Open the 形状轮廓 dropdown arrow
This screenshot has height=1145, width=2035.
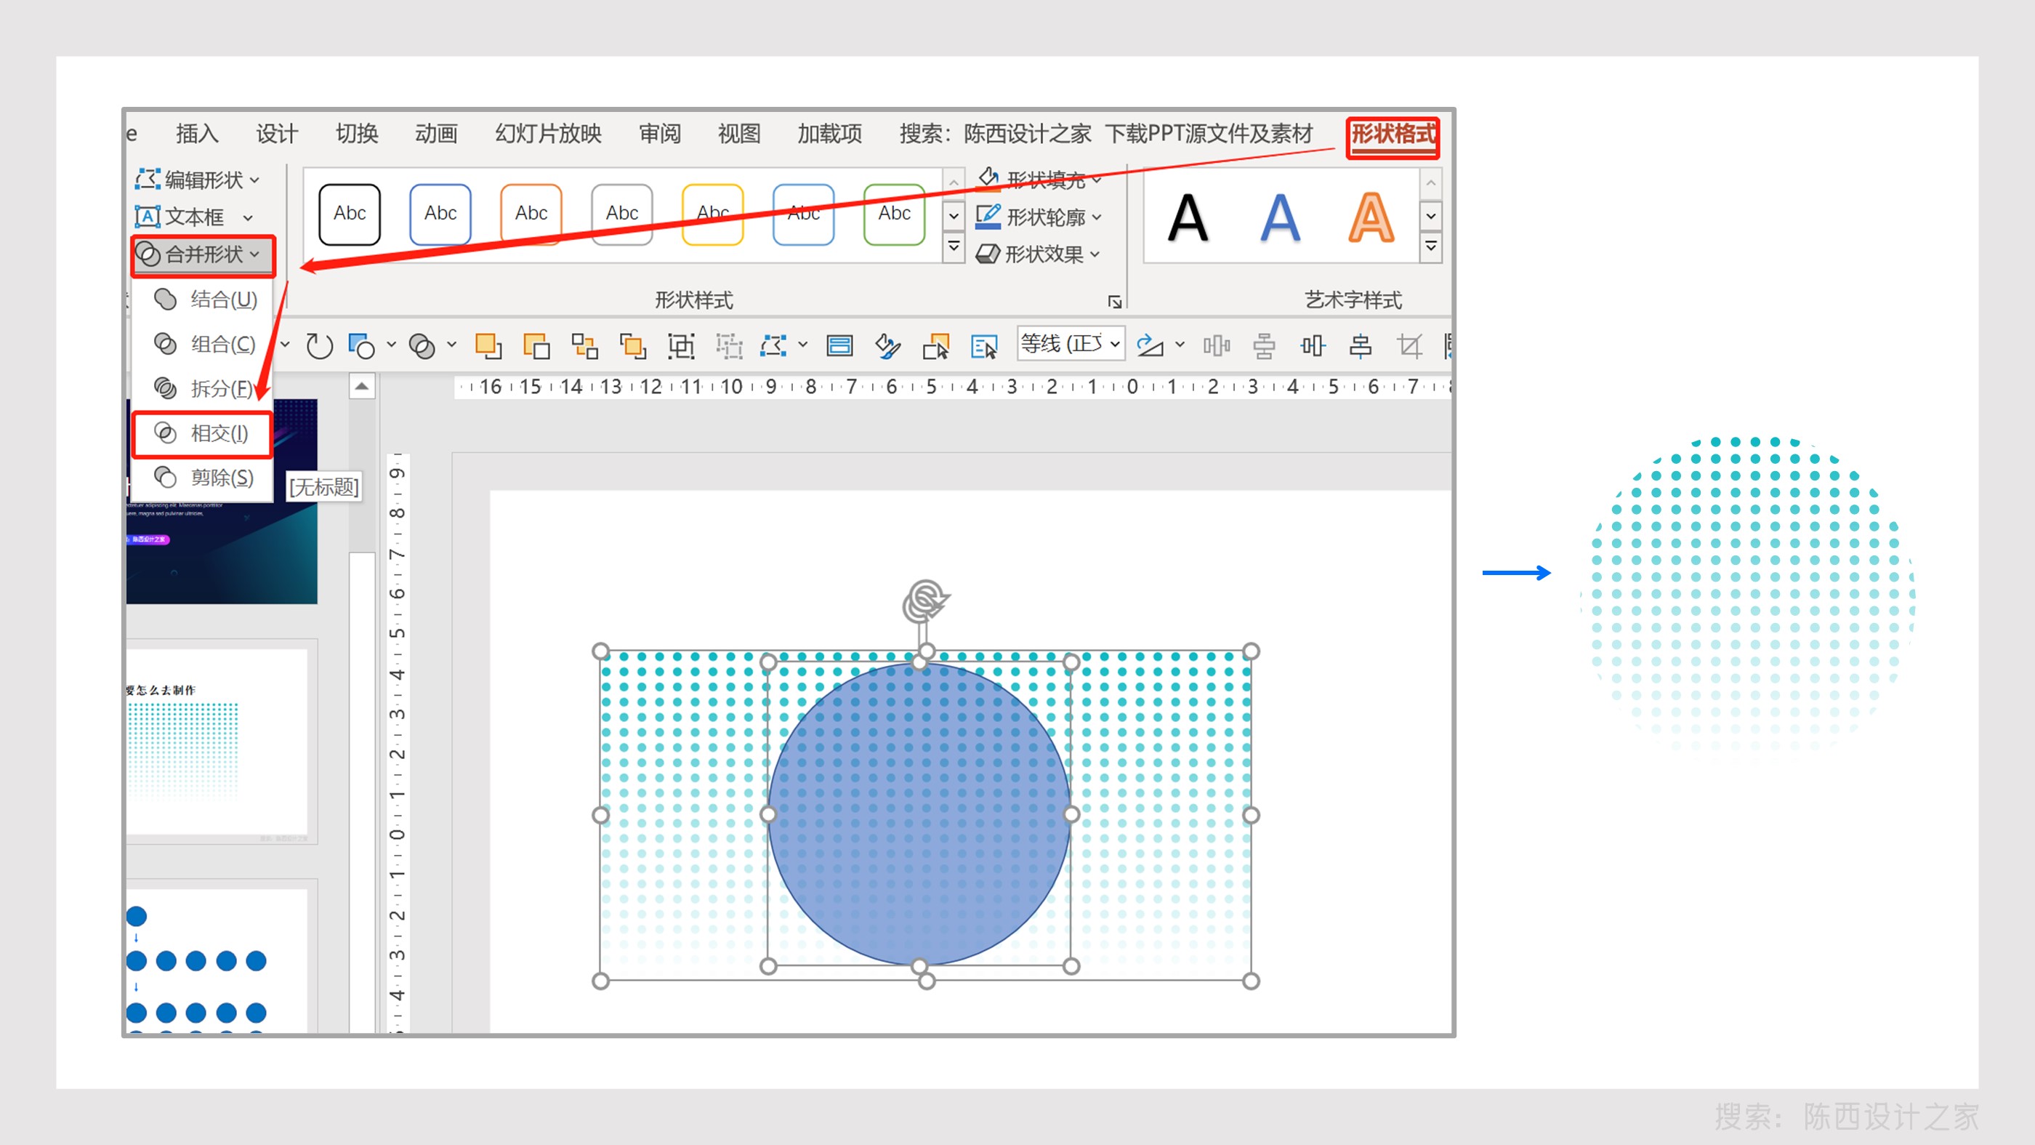tap(1097, 217)
